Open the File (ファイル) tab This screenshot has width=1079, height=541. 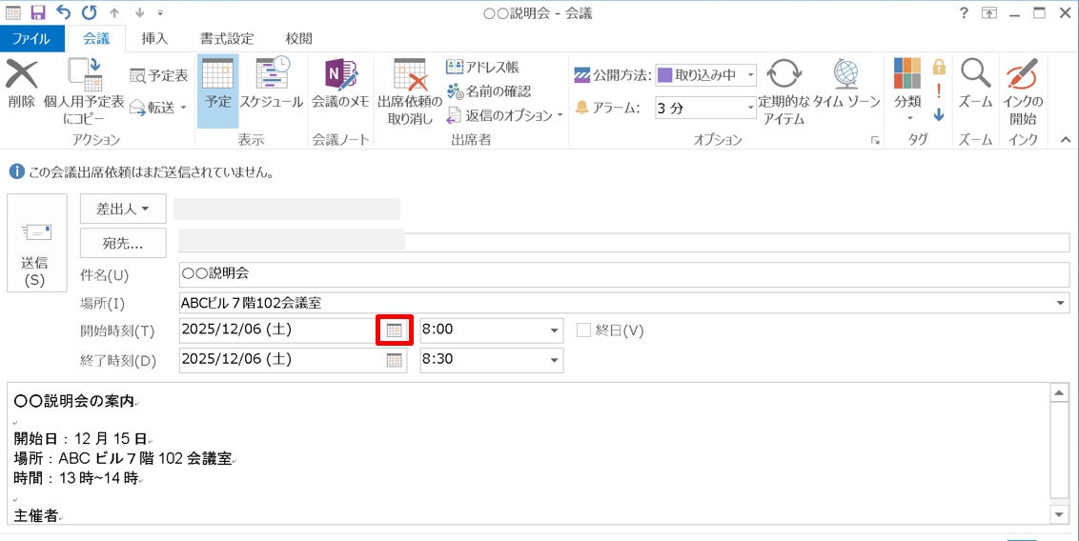click(x=31, y=39)
